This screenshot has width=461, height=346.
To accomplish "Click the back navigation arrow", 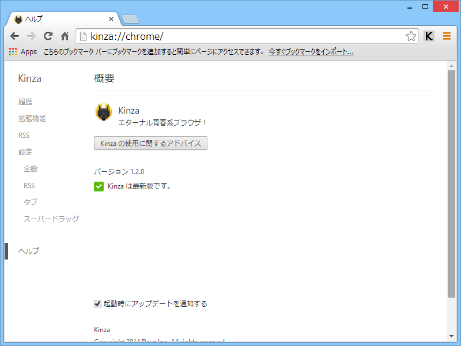I will tap(15, 36).
